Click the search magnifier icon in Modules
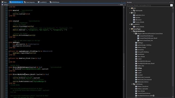This screenshot has width=175, height=98. coord(171,5)
